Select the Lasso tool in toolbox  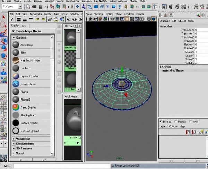(x=4, y=25)
